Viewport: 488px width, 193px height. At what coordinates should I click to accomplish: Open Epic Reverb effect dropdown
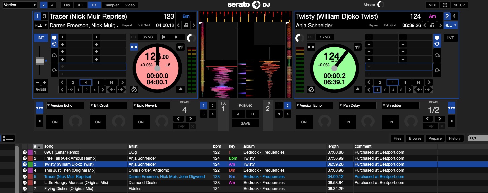[151, 105]
